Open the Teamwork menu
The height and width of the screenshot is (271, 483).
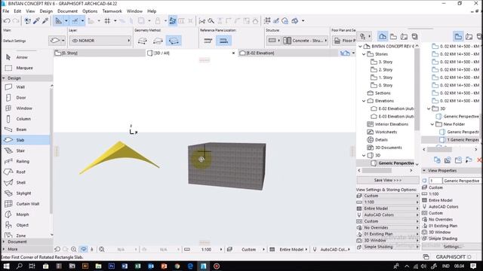click(112, 11)
